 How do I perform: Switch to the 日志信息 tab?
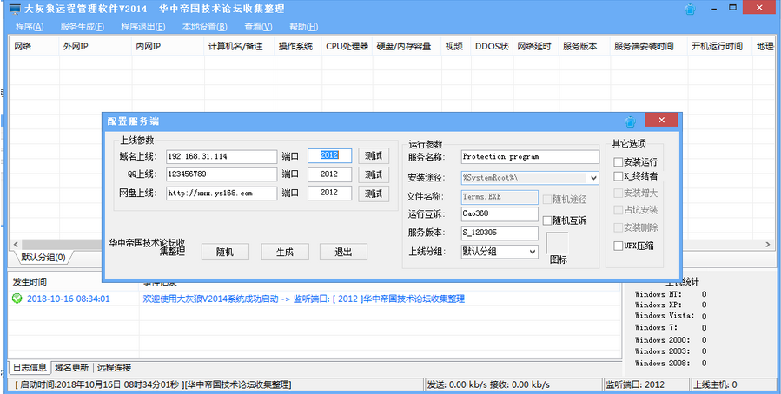[x=30, y=368]
